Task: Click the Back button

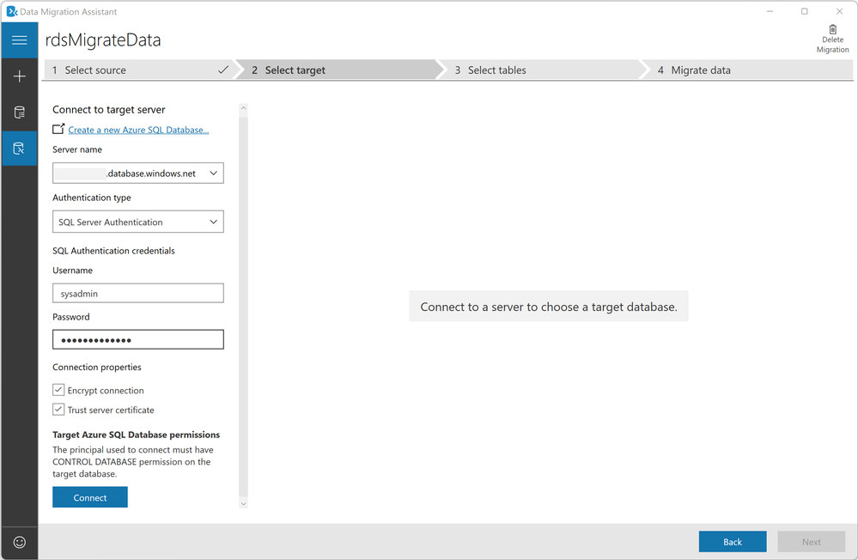Action: pyautogui.click(x=732, y=541)
